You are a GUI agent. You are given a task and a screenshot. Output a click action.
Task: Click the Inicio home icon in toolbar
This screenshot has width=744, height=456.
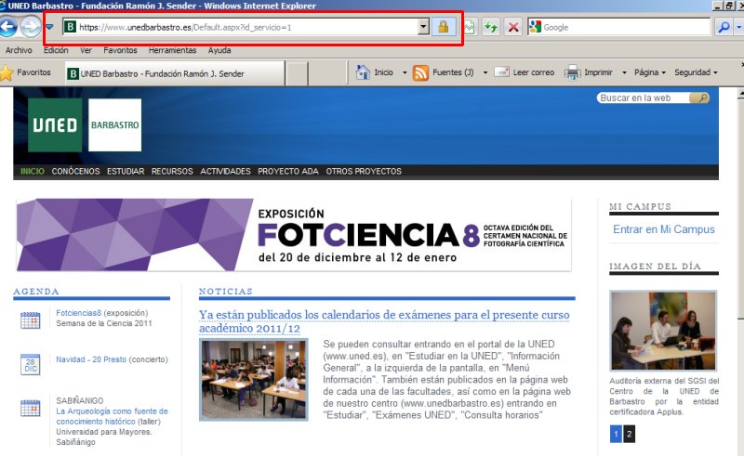[364, 72]
